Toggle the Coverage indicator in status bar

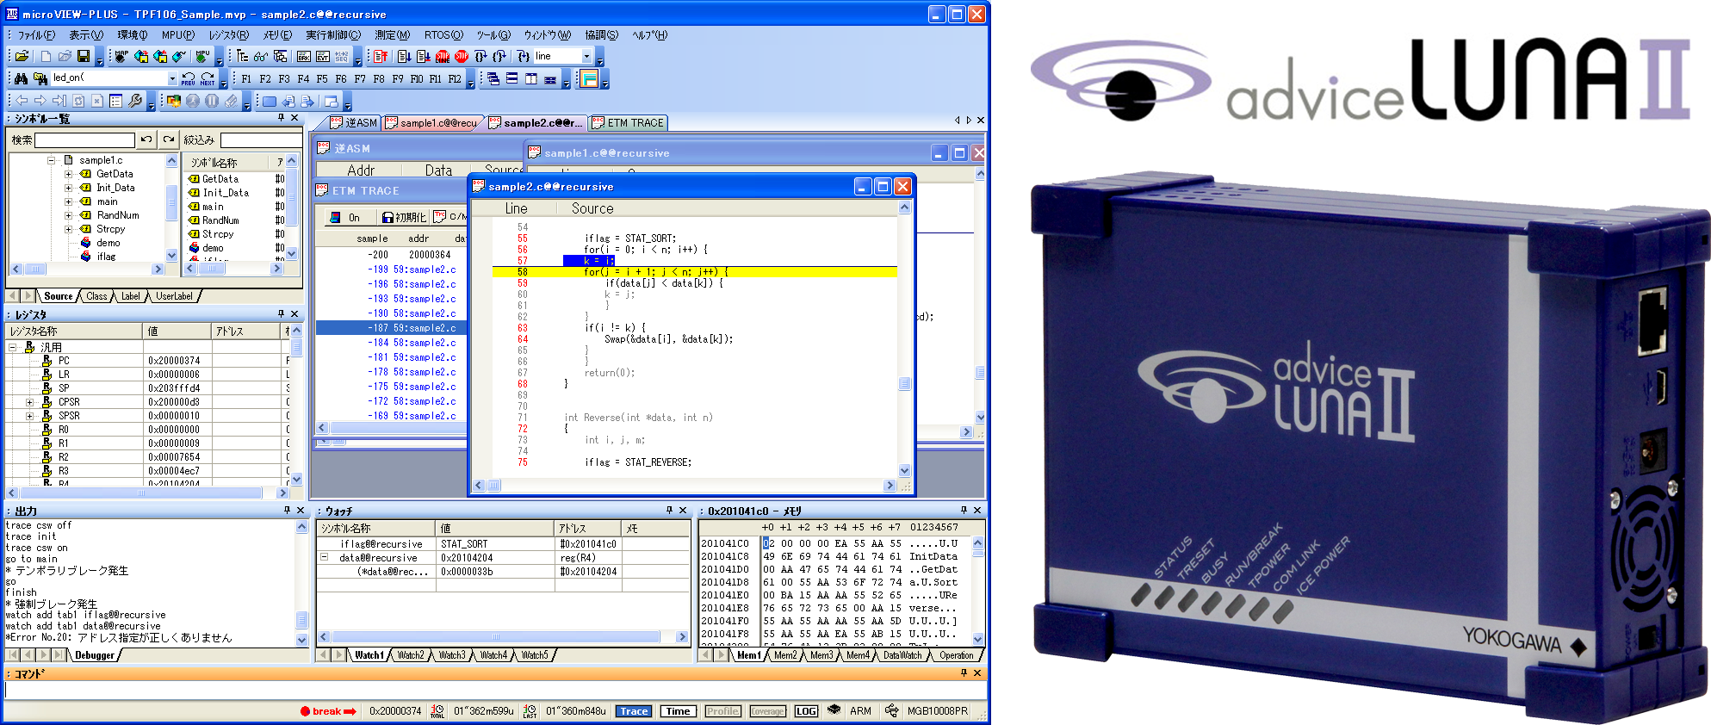point(767,711)
